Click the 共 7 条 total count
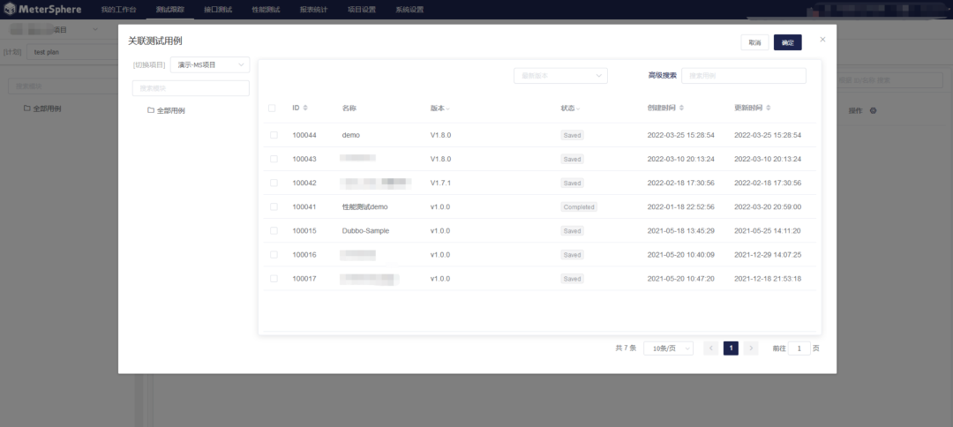Viewport: 953px width, 427px height. tap(626, 348)
